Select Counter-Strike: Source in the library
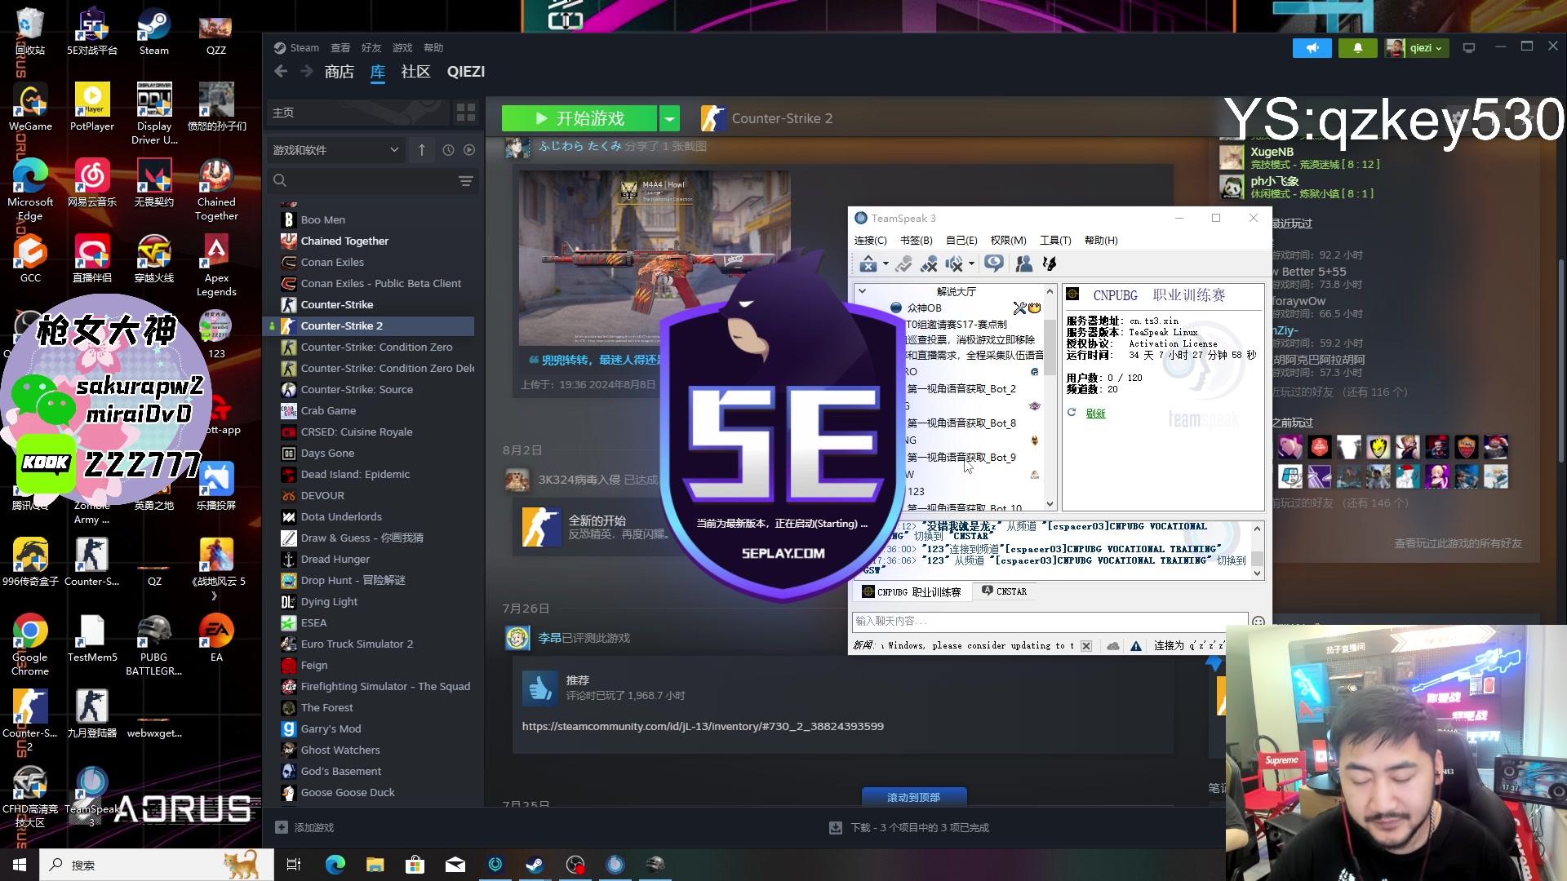 357,389
